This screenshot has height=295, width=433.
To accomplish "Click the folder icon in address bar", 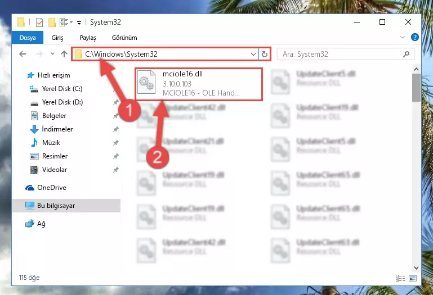I will coord(78,54).
